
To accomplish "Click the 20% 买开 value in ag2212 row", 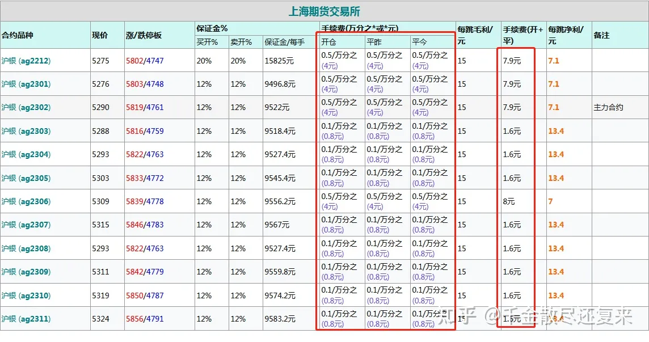I will click(x=204, y=61).
